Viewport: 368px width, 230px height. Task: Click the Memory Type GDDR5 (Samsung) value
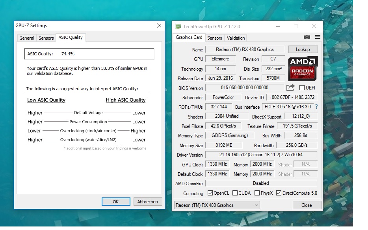(230, 135)
